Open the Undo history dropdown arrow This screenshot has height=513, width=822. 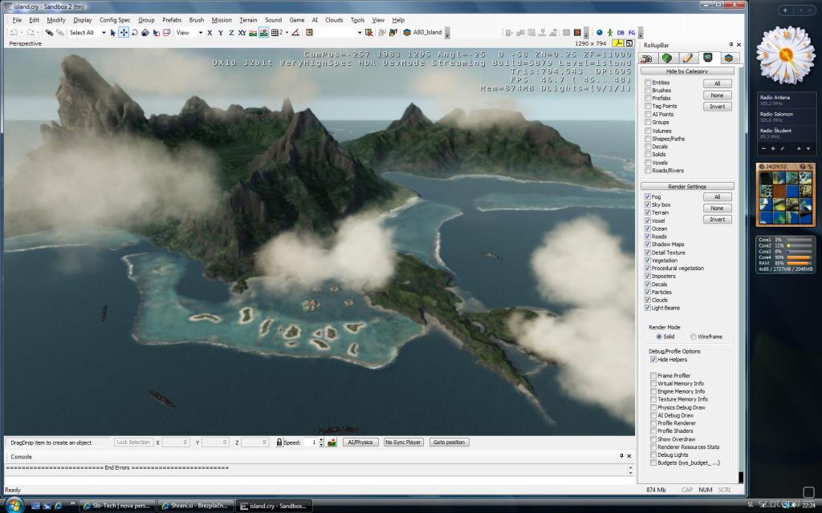[22, 32]
